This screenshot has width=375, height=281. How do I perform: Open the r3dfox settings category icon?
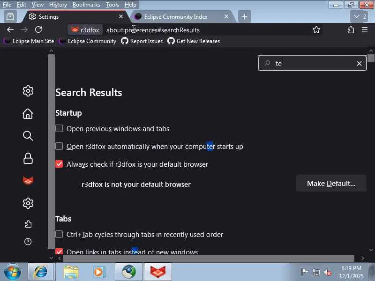pos(28,181)
